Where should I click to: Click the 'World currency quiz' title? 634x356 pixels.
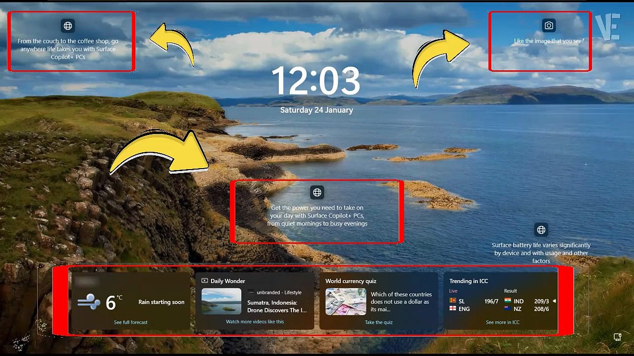click(351, 281)
